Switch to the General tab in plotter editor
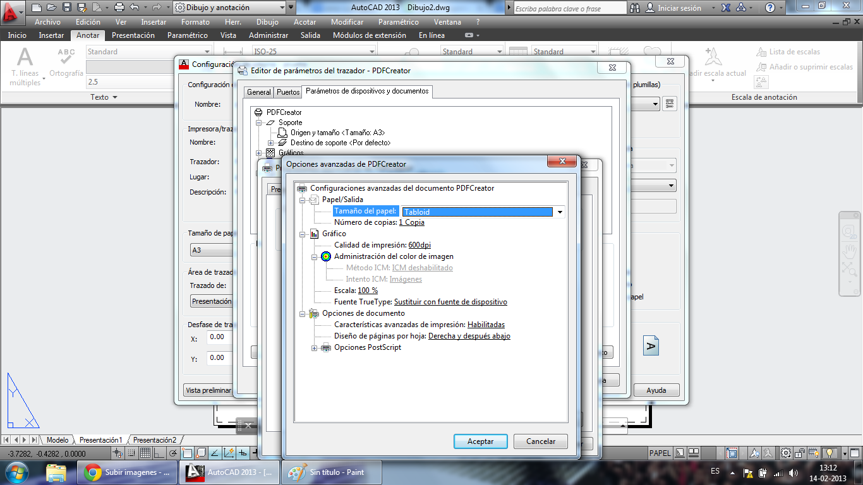The width and height of the screenshot is (863, 485). 259,92
